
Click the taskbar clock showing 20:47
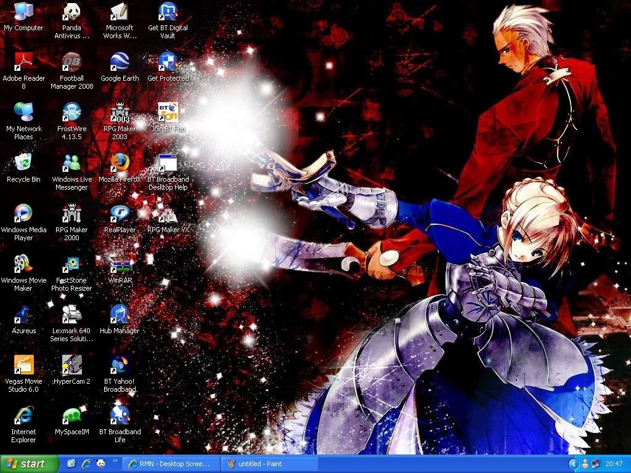click(614, 464)
